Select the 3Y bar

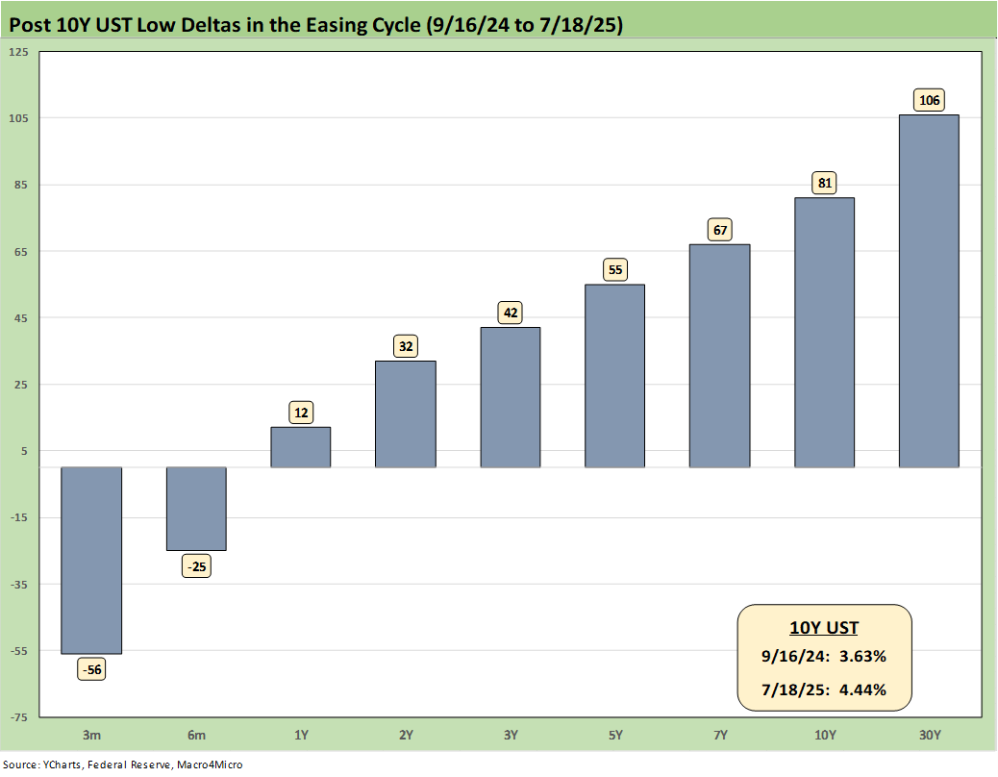(x=511, y=397)
